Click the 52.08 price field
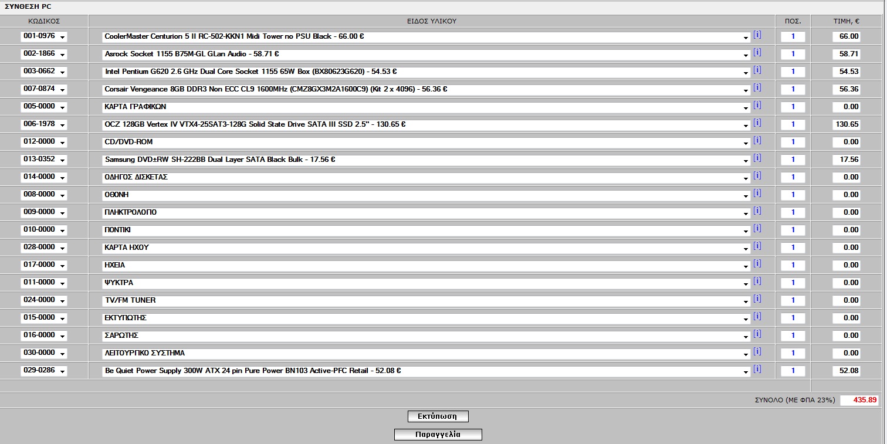Image resolution: width=887 pixels, height=444 pixels. point(847,371)
